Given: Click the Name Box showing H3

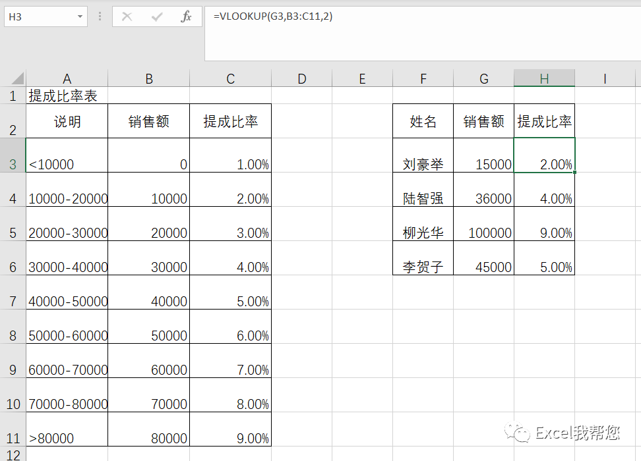Looking at the screenshot, I should 46,16.
